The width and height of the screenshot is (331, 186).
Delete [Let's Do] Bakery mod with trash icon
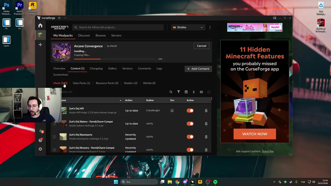(x=206, y=124)
